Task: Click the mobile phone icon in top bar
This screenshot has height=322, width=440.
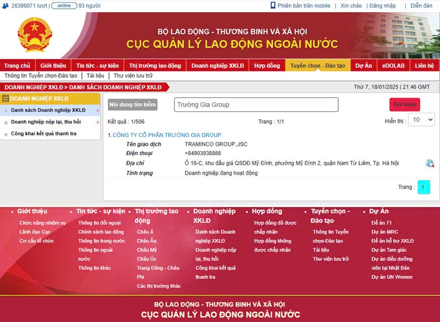Action: pyautogui.click(x=273, y=6)
